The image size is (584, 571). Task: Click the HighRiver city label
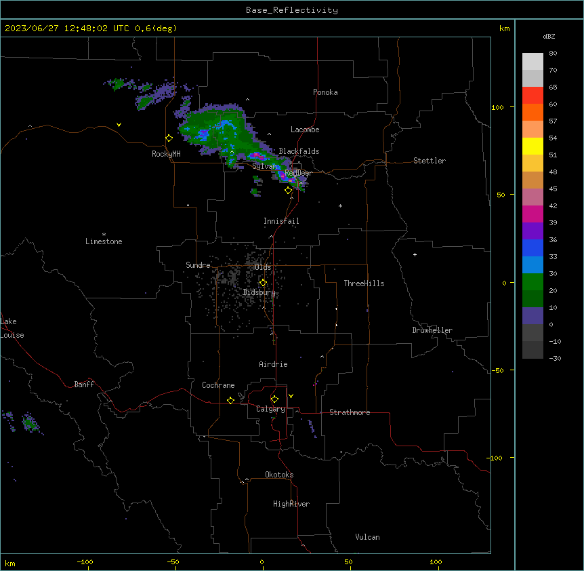point(291,504)
